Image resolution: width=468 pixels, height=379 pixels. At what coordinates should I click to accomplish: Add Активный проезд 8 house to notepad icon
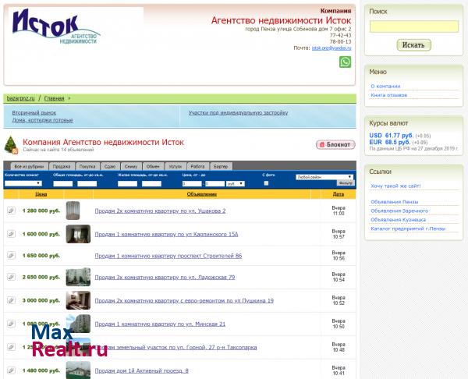11,370
